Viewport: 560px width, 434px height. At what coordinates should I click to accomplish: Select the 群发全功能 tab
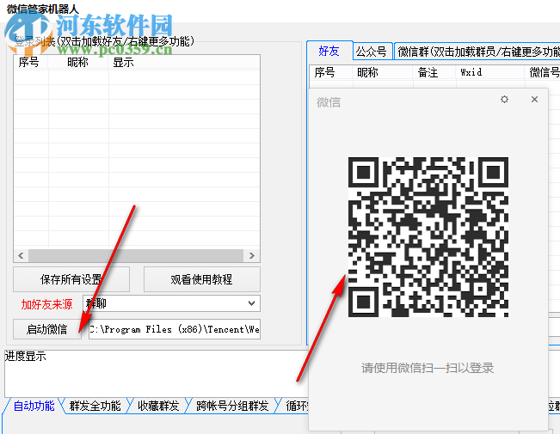[x=95, y=406]
